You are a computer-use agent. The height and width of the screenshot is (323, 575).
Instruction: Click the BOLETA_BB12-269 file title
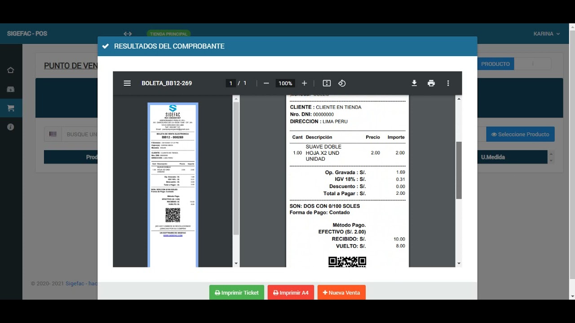click(x=167, y=83)
